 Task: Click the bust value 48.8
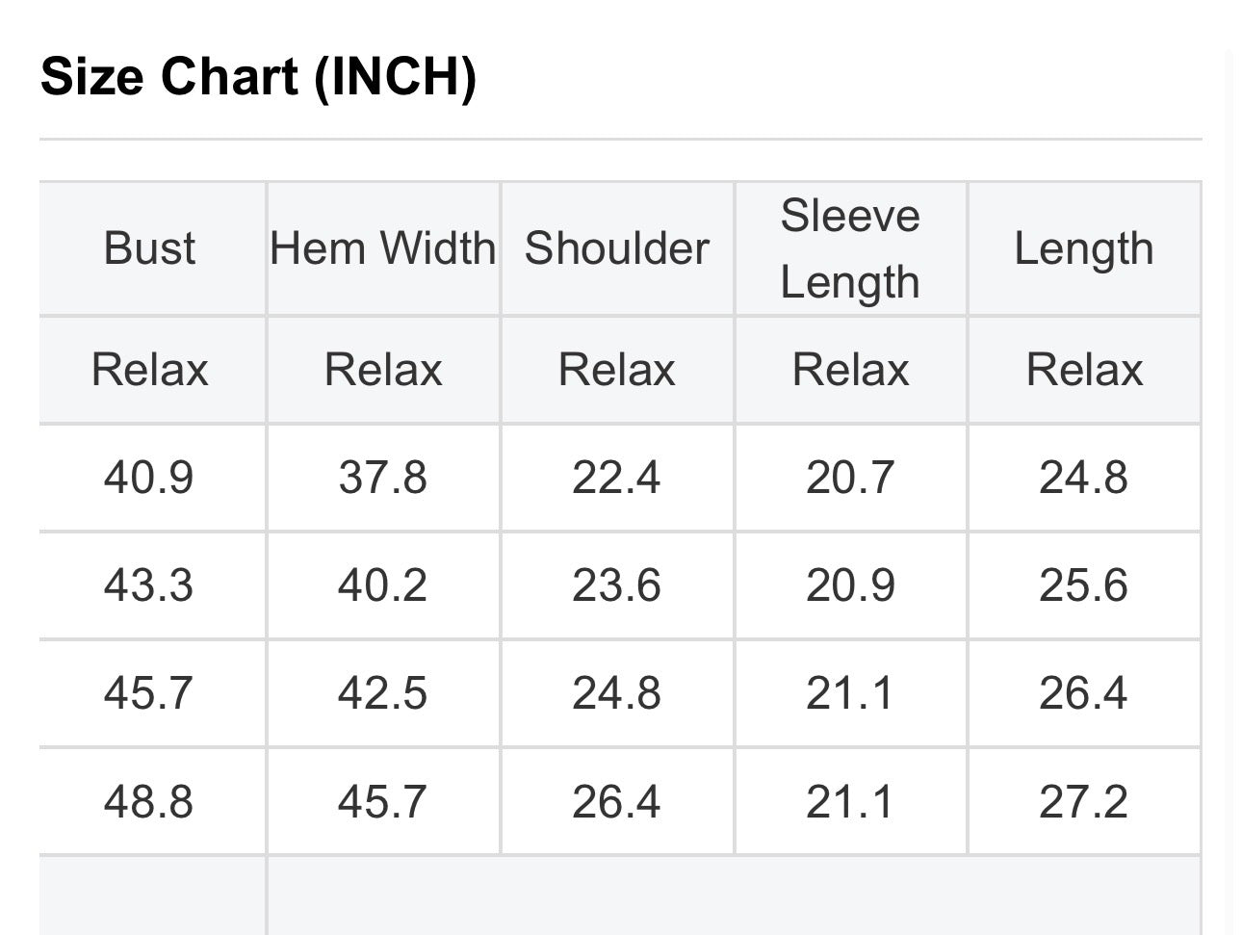[x=149, y=802]
